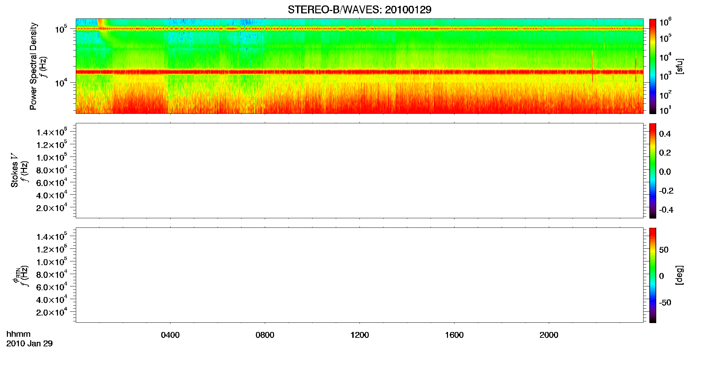Click the red band in the spectrogram
The width and height of the screenshot is (719, 370).
click(x=359, y=72)
